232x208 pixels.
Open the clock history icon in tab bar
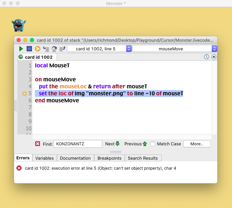[207, 57]
